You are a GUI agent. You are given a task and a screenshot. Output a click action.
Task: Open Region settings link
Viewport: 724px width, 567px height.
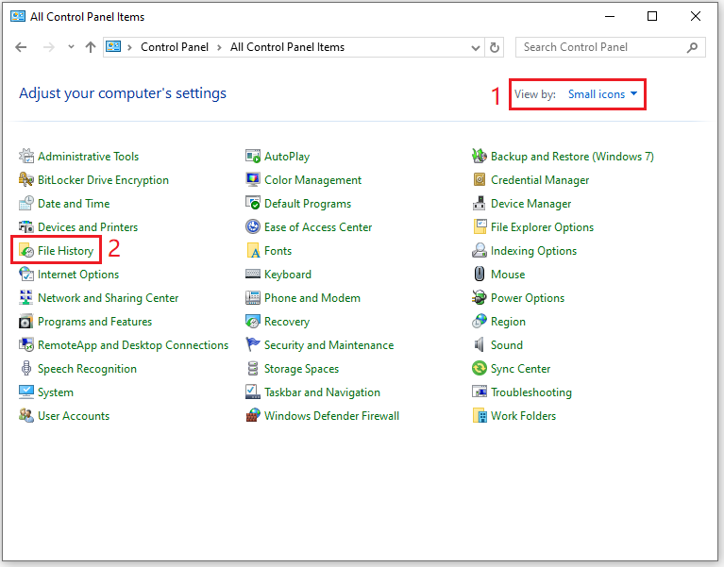click(508, 321)
